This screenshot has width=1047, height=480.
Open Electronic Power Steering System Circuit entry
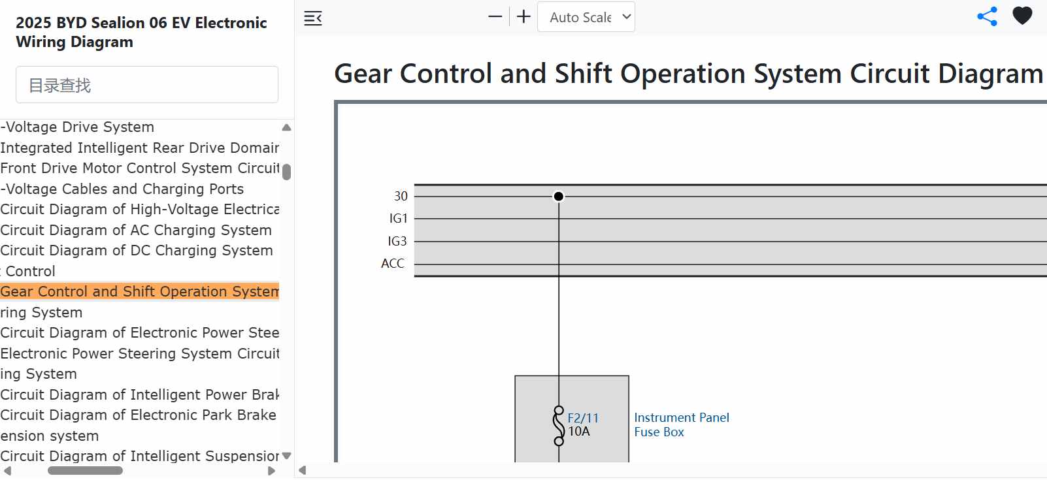tap(140, 353)
